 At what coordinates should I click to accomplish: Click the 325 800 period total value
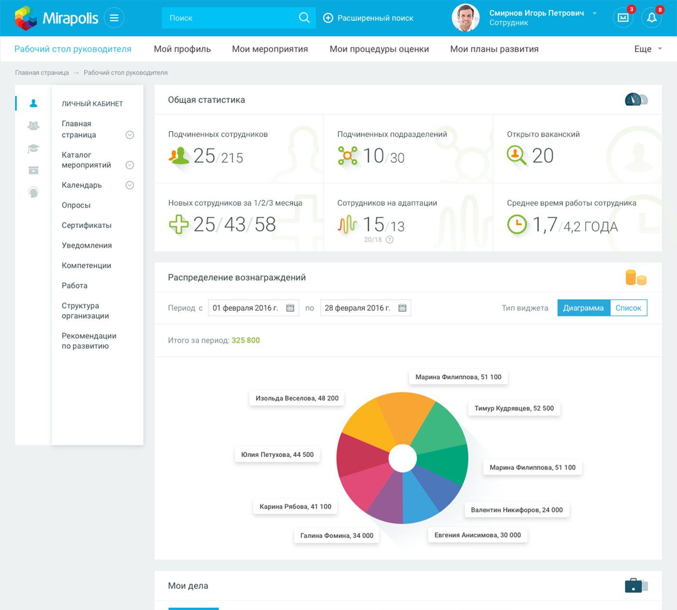tap(246, 340)
